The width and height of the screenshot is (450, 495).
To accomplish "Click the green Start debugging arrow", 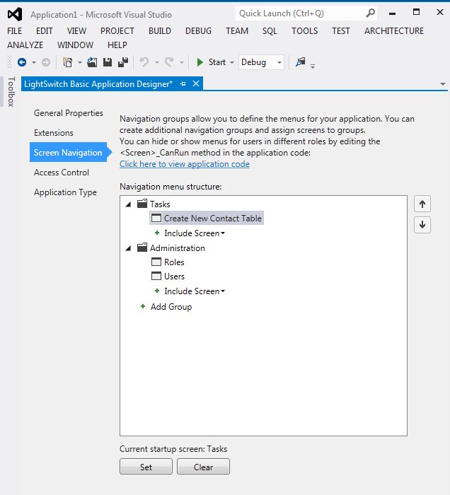I will pyautogui.click(x=200, y=62).
